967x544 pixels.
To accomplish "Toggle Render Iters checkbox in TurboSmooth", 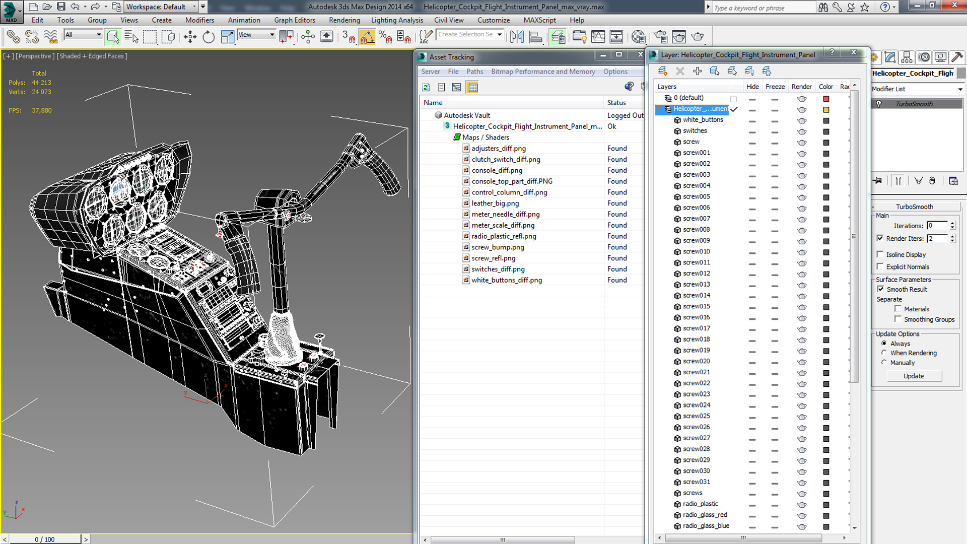I will [x=880, y=238].
